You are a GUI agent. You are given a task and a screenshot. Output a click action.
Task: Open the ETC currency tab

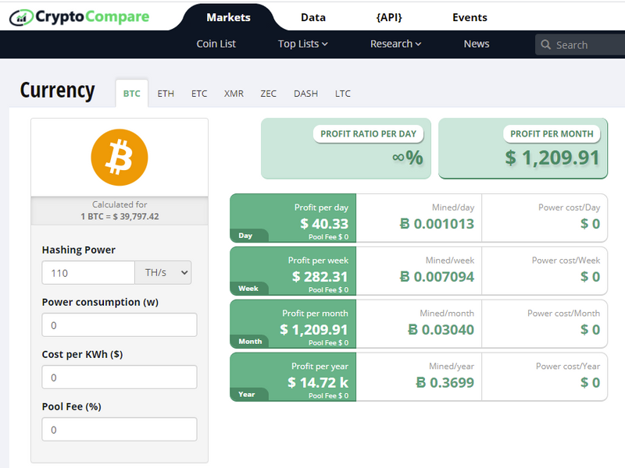pyautogui.click(x=199, y=94)
